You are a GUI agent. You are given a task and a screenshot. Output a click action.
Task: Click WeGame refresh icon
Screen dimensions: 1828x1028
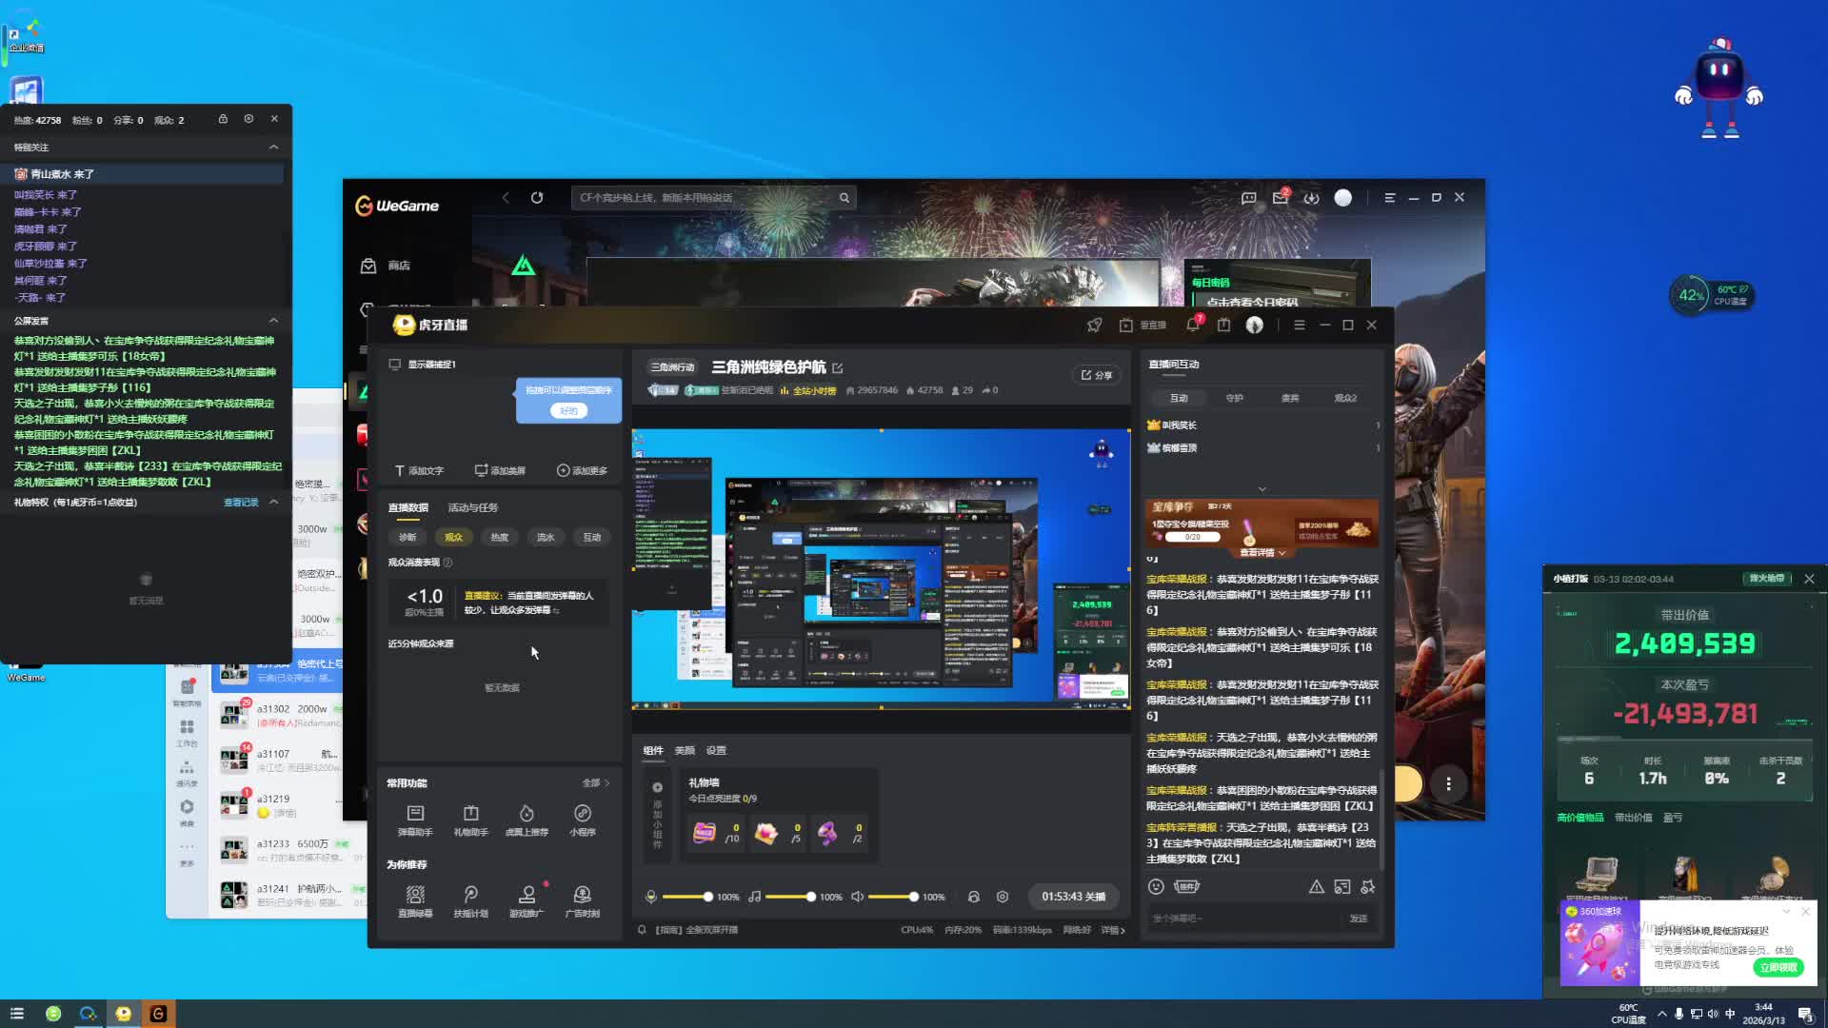(537, 198)
